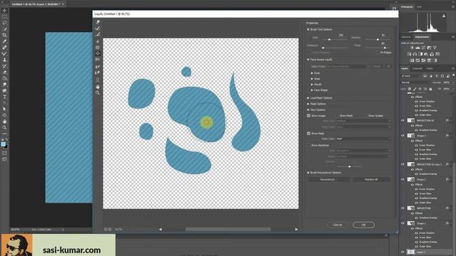This screenshot has width=456, height=256.
Task: Open the Adjustments tab
Action: (422, 37)
